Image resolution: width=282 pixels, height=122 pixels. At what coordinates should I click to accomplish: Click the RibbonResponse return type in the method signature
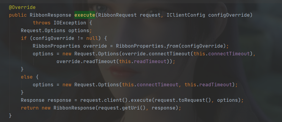51,15
